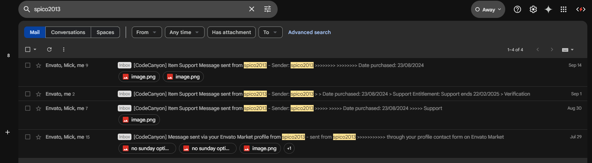Open first 'no sunday opti...' attachment
This screenshot has width=592, height=163.
tap(147, 148)
